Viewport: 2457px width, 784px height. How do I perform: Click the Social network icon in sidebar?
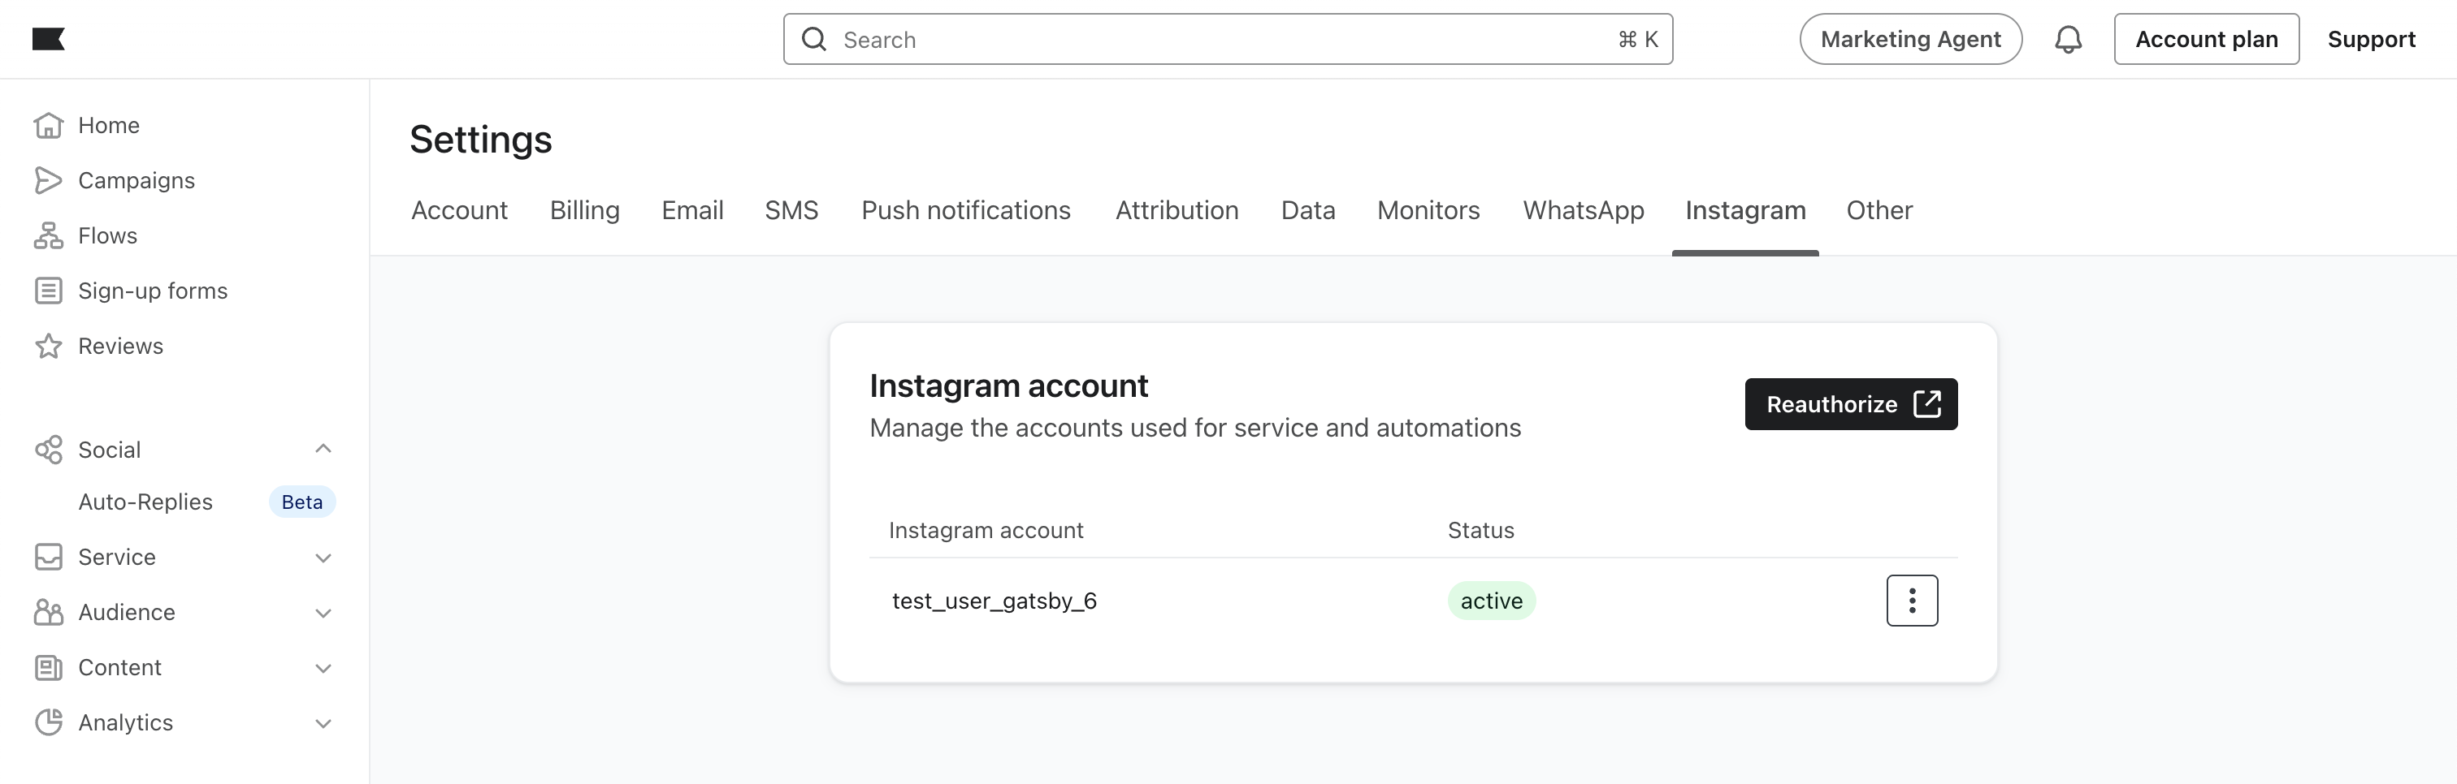point(50,449)
